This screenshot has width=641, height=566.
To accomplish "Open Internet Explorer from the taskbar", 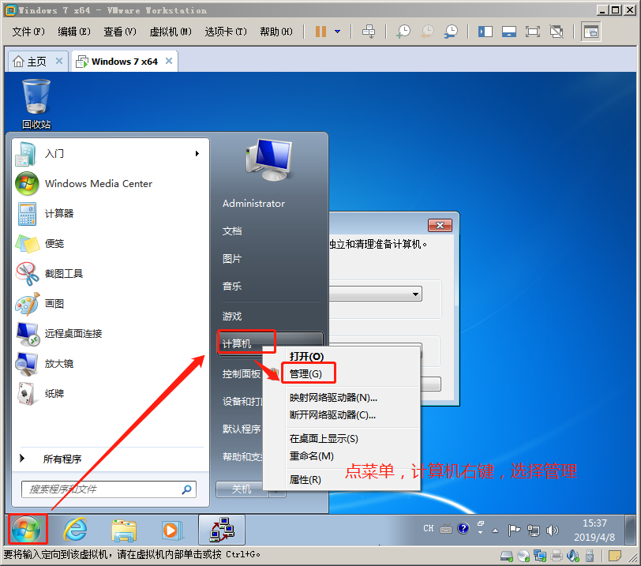I will 75,530.
